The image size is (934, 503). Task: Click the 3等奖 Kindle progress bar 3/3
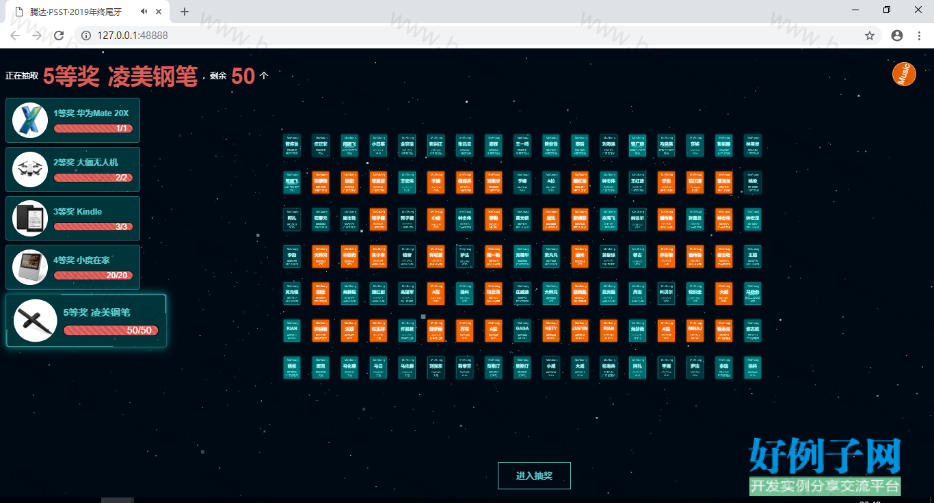click(x=93, y=226)
